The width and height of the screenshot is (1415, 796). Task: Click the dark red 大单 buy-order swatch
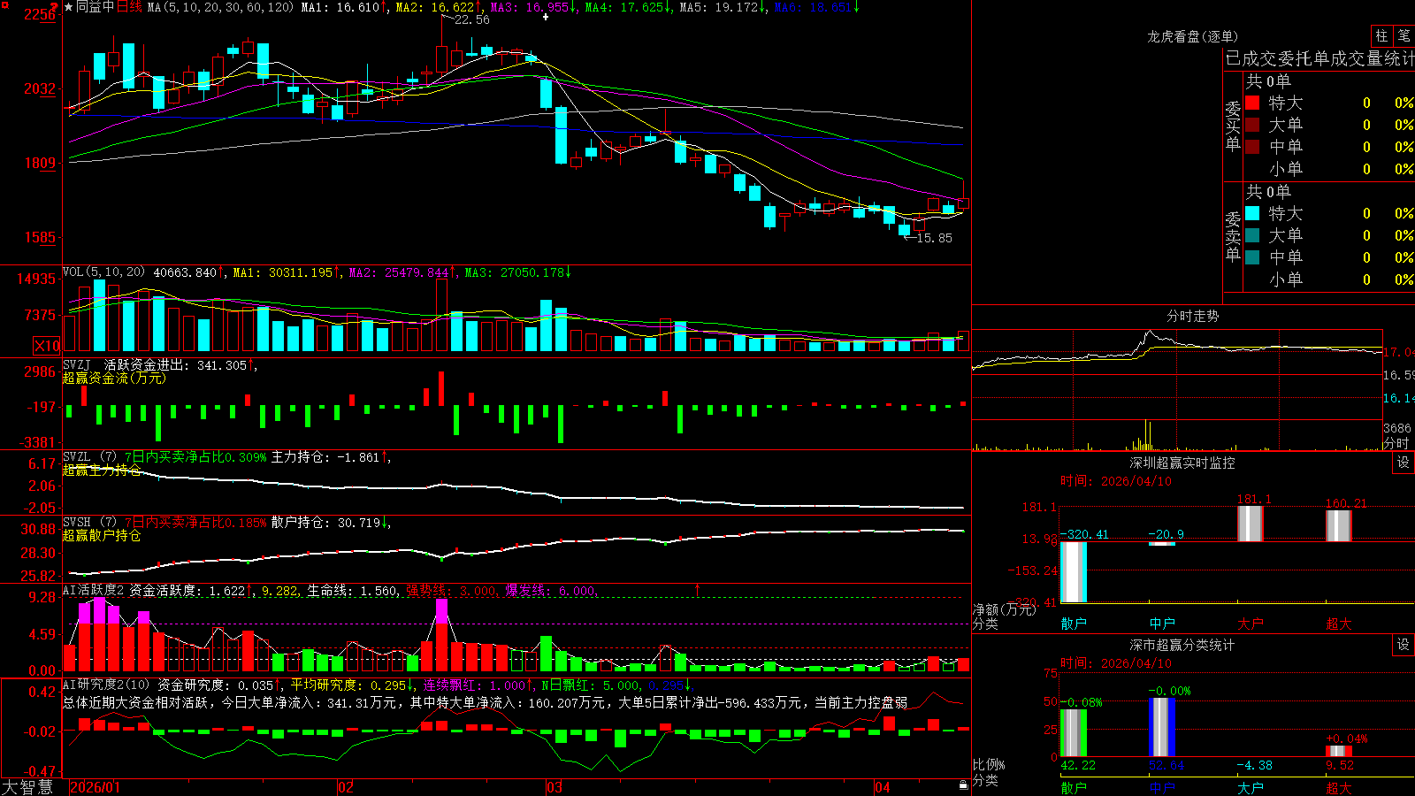(1252, 125)
